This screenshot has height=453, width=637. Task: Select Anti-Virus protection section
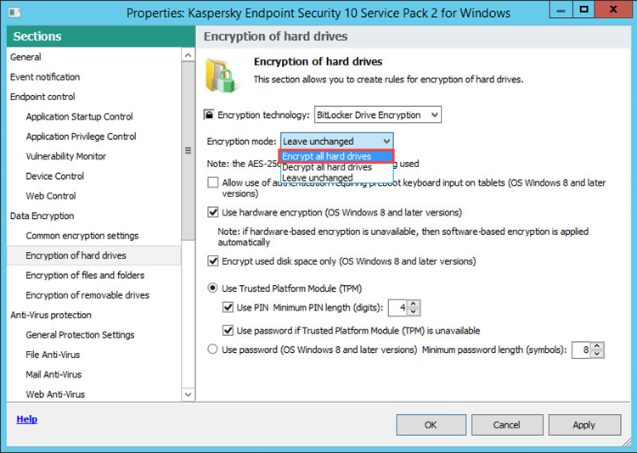93,315
